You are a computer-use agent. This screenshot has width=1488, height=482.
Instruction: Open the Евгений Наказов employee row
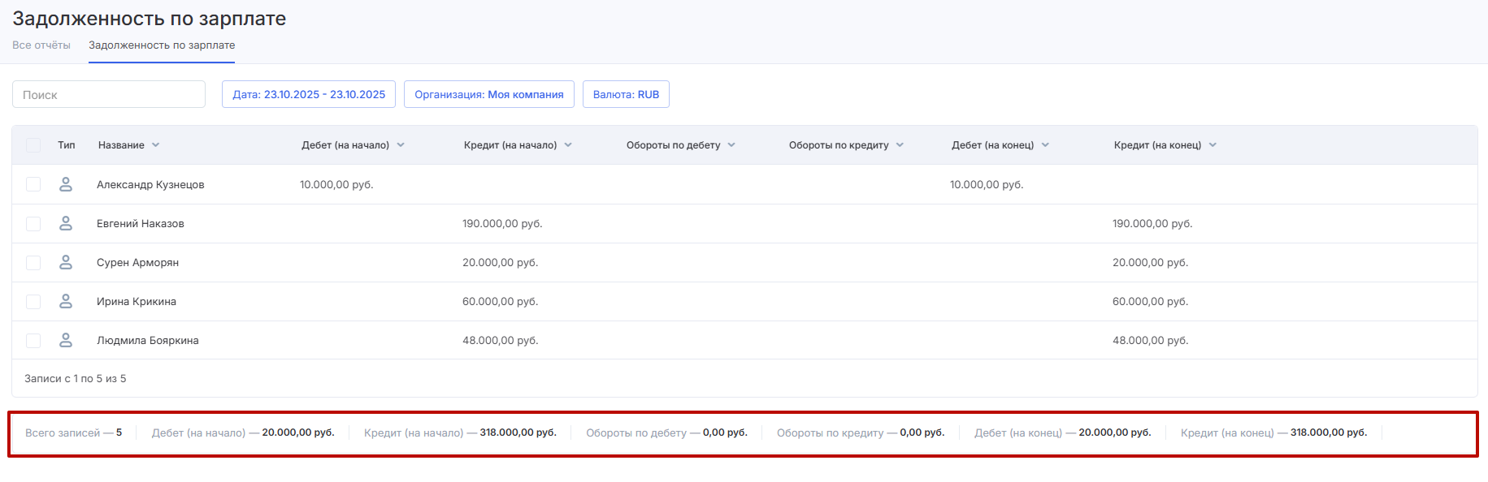click(x=141, y=223)
